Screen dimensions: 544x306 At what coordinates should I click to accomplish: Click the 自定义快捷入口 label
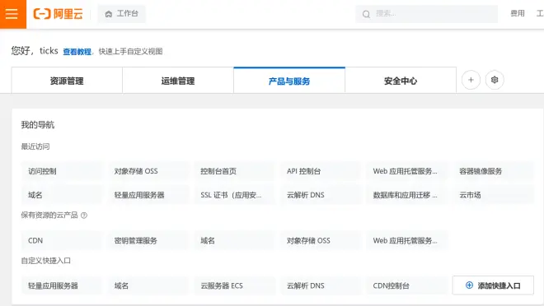click(x=46, y=261)
